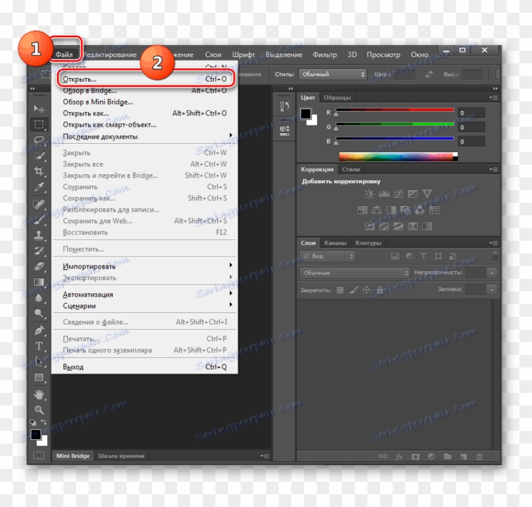Add a Levels adjustment
Viewport: 532px width, 507px height.
click(384, 194)
